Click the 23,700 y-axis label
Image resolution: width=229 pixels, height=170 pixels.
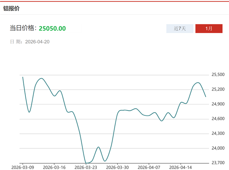[x=218, y=163]
